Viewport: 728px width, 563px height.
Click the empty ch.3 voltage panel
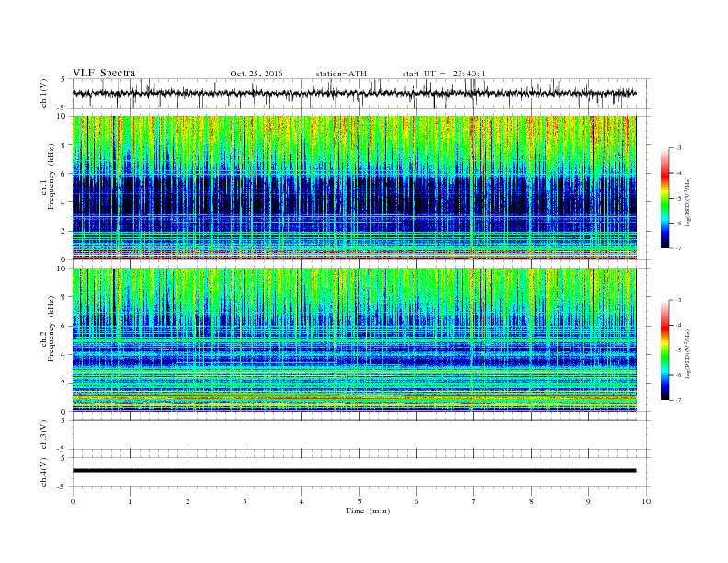361,435
